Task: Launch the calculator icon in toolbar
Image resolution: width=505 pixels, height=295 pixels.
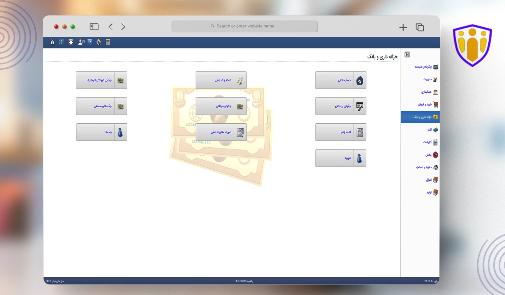Action: tap(108, 42)
